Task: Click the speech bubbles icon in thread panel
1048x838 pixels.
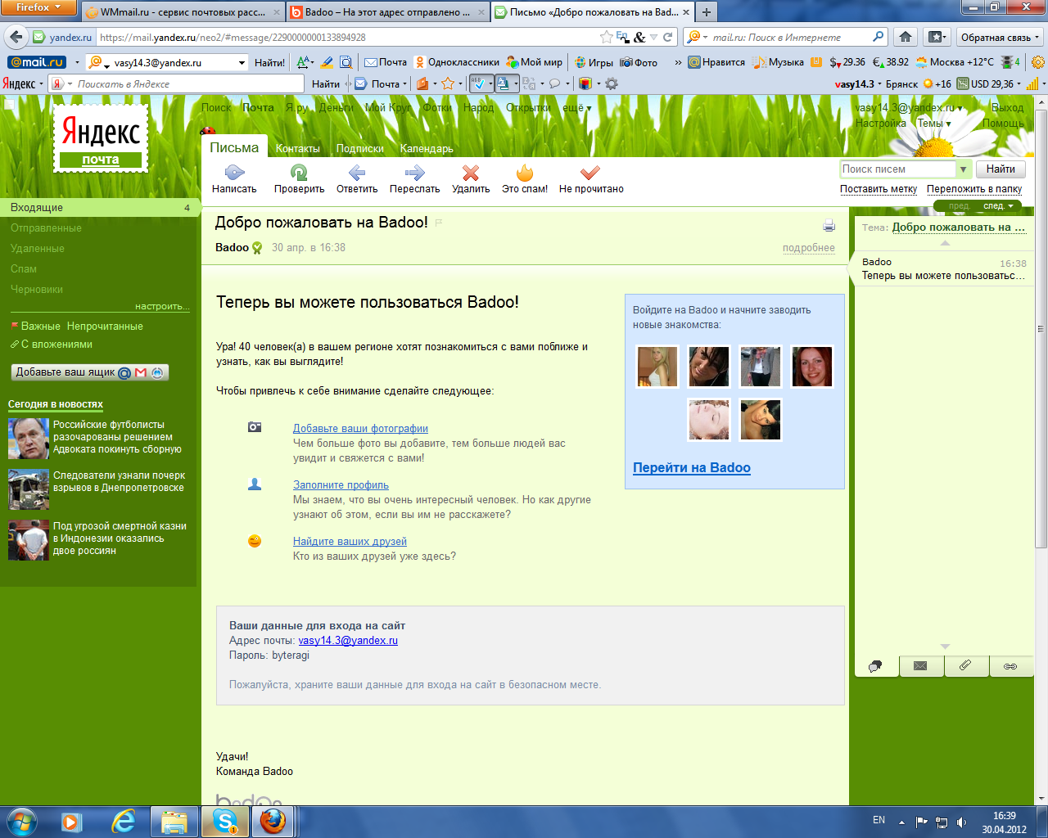Action: [875, 666]
